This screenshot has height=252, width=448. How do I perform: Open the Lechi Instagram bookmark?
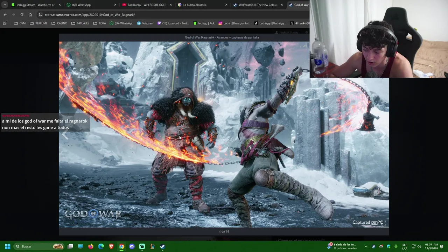pos(234,23)
